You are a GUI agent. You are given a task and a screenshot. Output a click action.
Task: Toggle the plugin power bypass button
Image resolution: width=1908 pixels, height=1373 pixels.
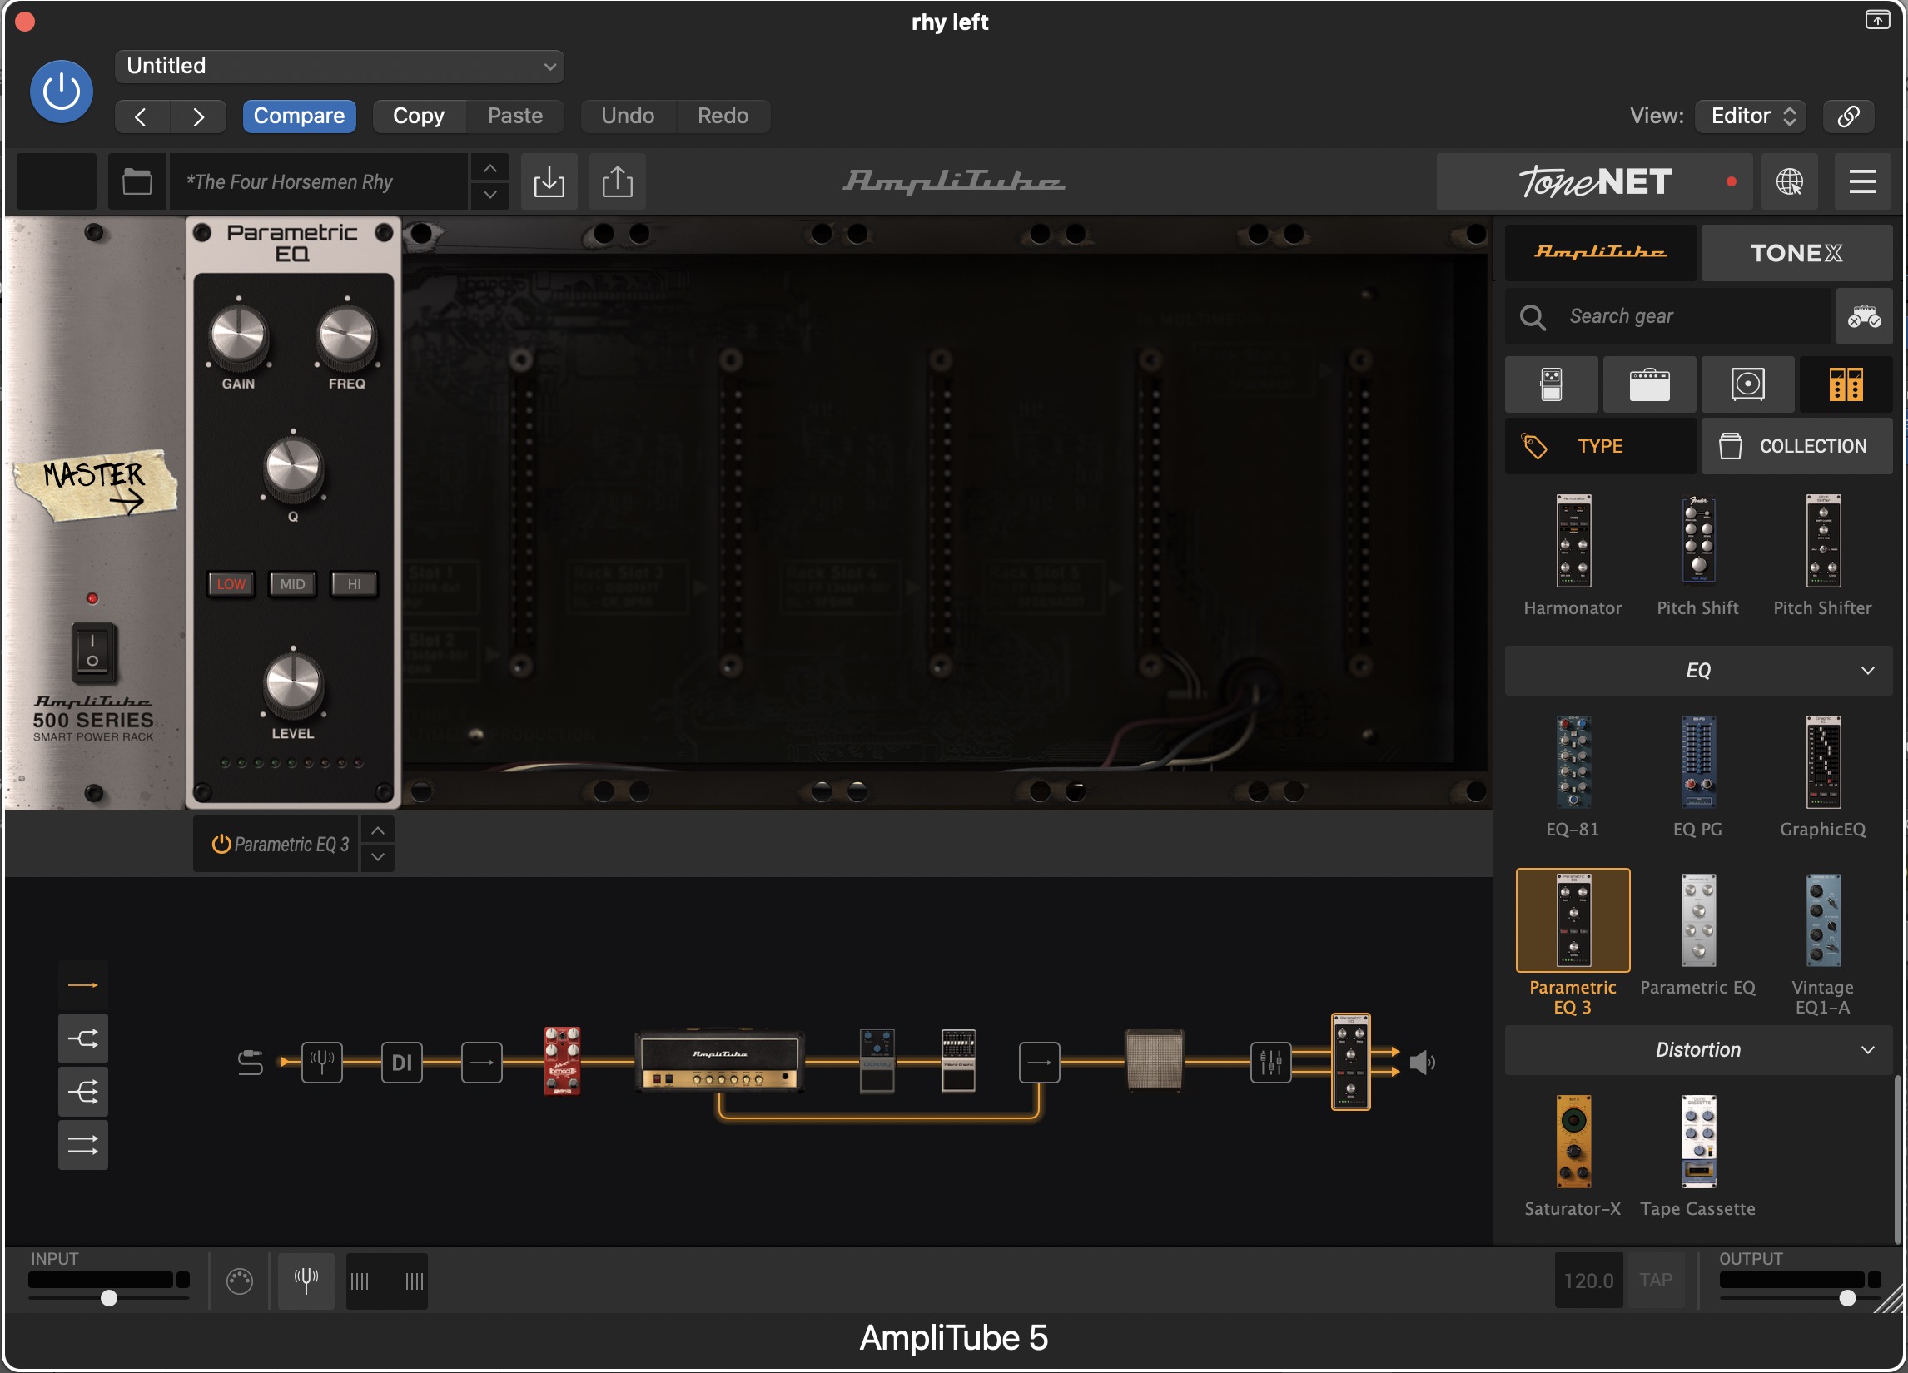click(62, 91)
